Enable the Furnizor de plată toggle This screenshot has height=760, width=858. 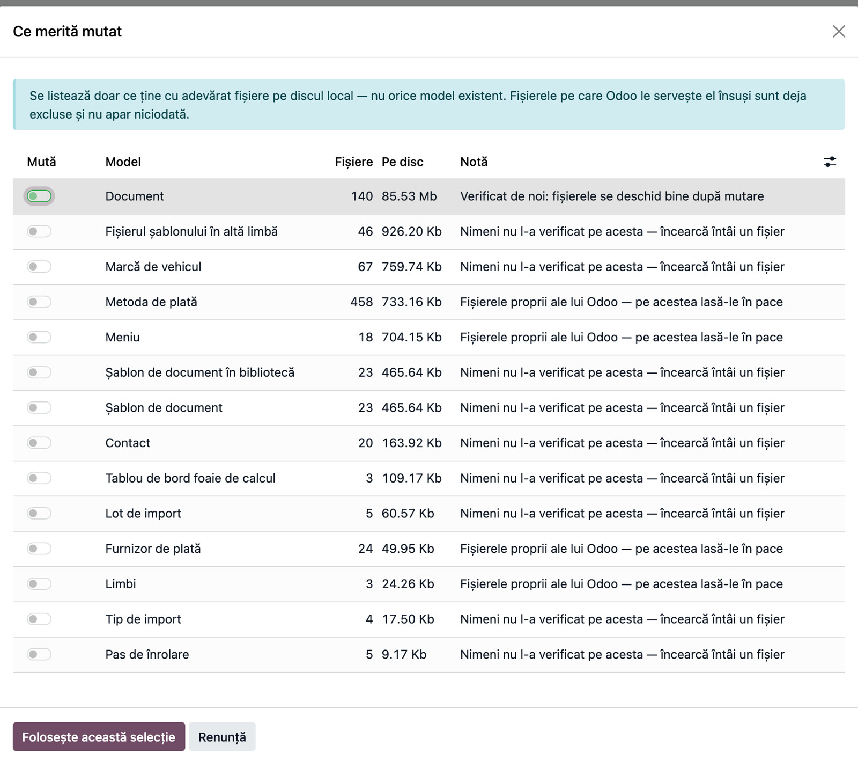coord(39,549)
